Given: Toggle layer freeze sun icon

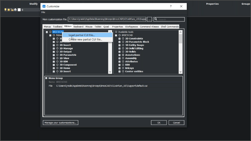Looking at the screenshot, I should point(9,10).
